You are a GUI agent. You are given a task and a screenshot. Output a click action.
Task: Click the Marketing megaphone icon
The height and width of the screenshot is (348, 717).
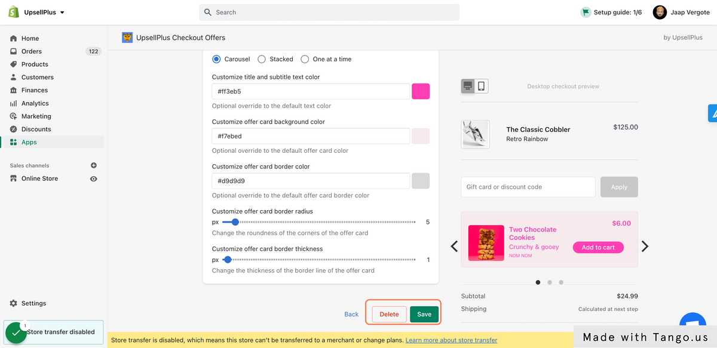pos(14,116)
